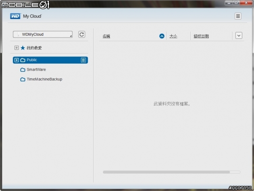Sort by the 修改日期 column header
Screen dimensions: 254x191
(x=201, y=36)
